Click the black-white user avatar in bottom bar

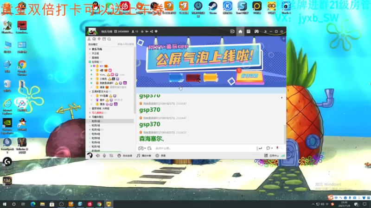90,155
